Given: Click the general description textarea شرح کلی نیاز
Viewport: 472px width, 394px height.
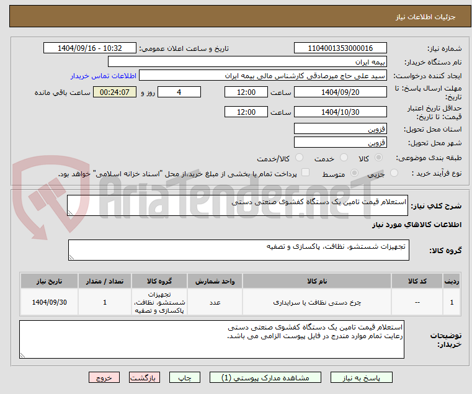Looking at the screenshot, I should click(238, 205).
